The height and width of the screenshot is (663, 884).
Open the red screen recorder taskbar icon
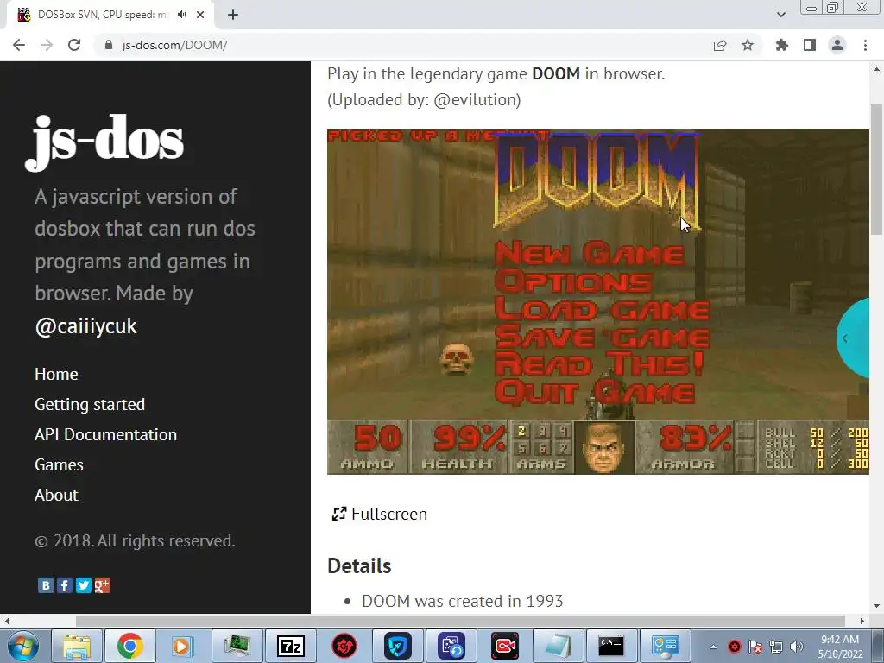click(x=505, y=646)
